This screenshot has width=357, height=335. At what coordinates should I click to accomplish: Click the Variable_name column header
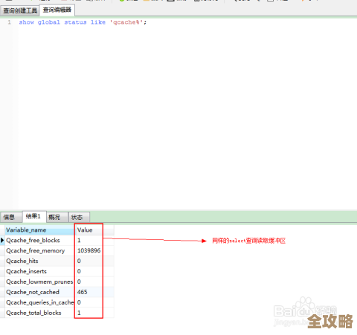click(39, 230)
